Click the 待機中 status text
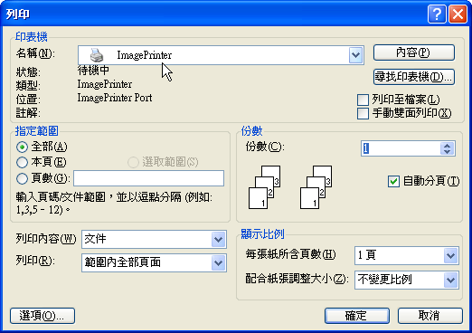This screenshot has height=333, width=472. pyautogui.click(x=93, y=71)
